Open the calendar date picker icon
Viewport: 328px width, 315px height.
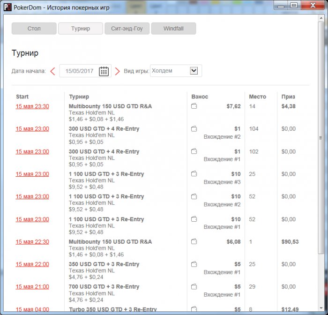click(104, 71)
